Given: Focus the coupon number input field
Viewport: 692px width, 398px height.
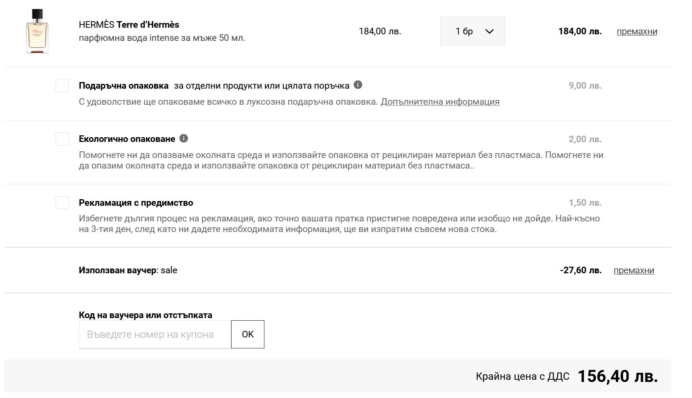Looking at the screenshot, I should [155, 335].
